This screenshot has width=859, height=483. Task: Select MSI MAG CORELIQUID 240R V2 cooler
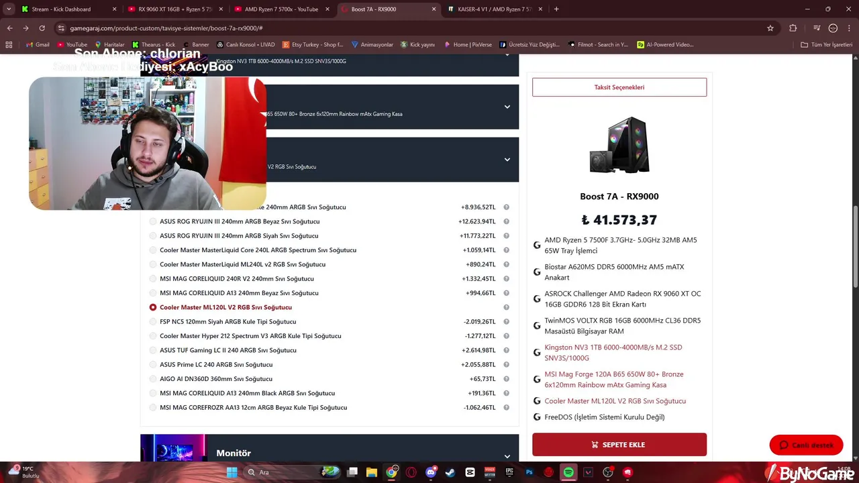tap(153, 279)
